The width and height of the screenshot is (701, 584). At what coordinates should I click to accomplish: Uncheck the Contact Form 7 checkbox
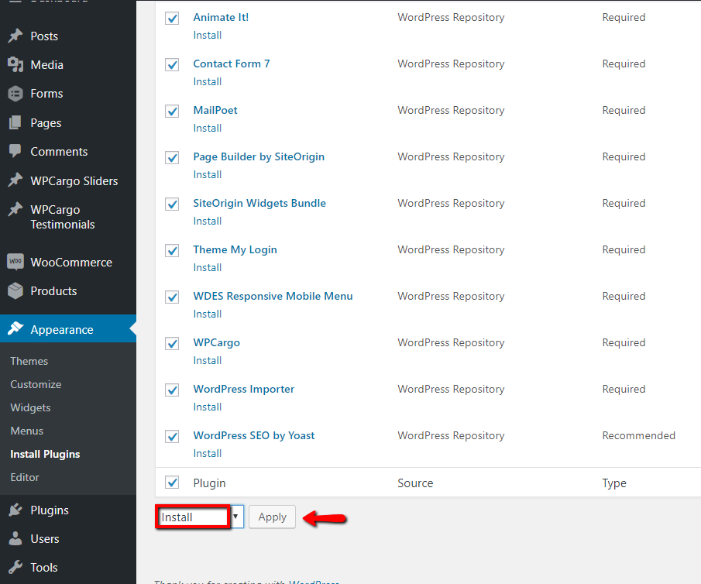tap(172, 65)
